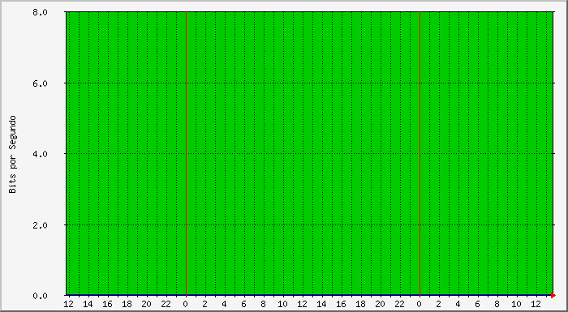Click the 6.0 value on the vertical axis
Image resolution: width=568 pixels, height=312 pixels.
pyautogui.click(x=40, y=83)
